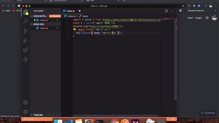This screenshot has width=219, height=123.
Task: Open Adobe XD from the Dock
Action: coord(136,121)
